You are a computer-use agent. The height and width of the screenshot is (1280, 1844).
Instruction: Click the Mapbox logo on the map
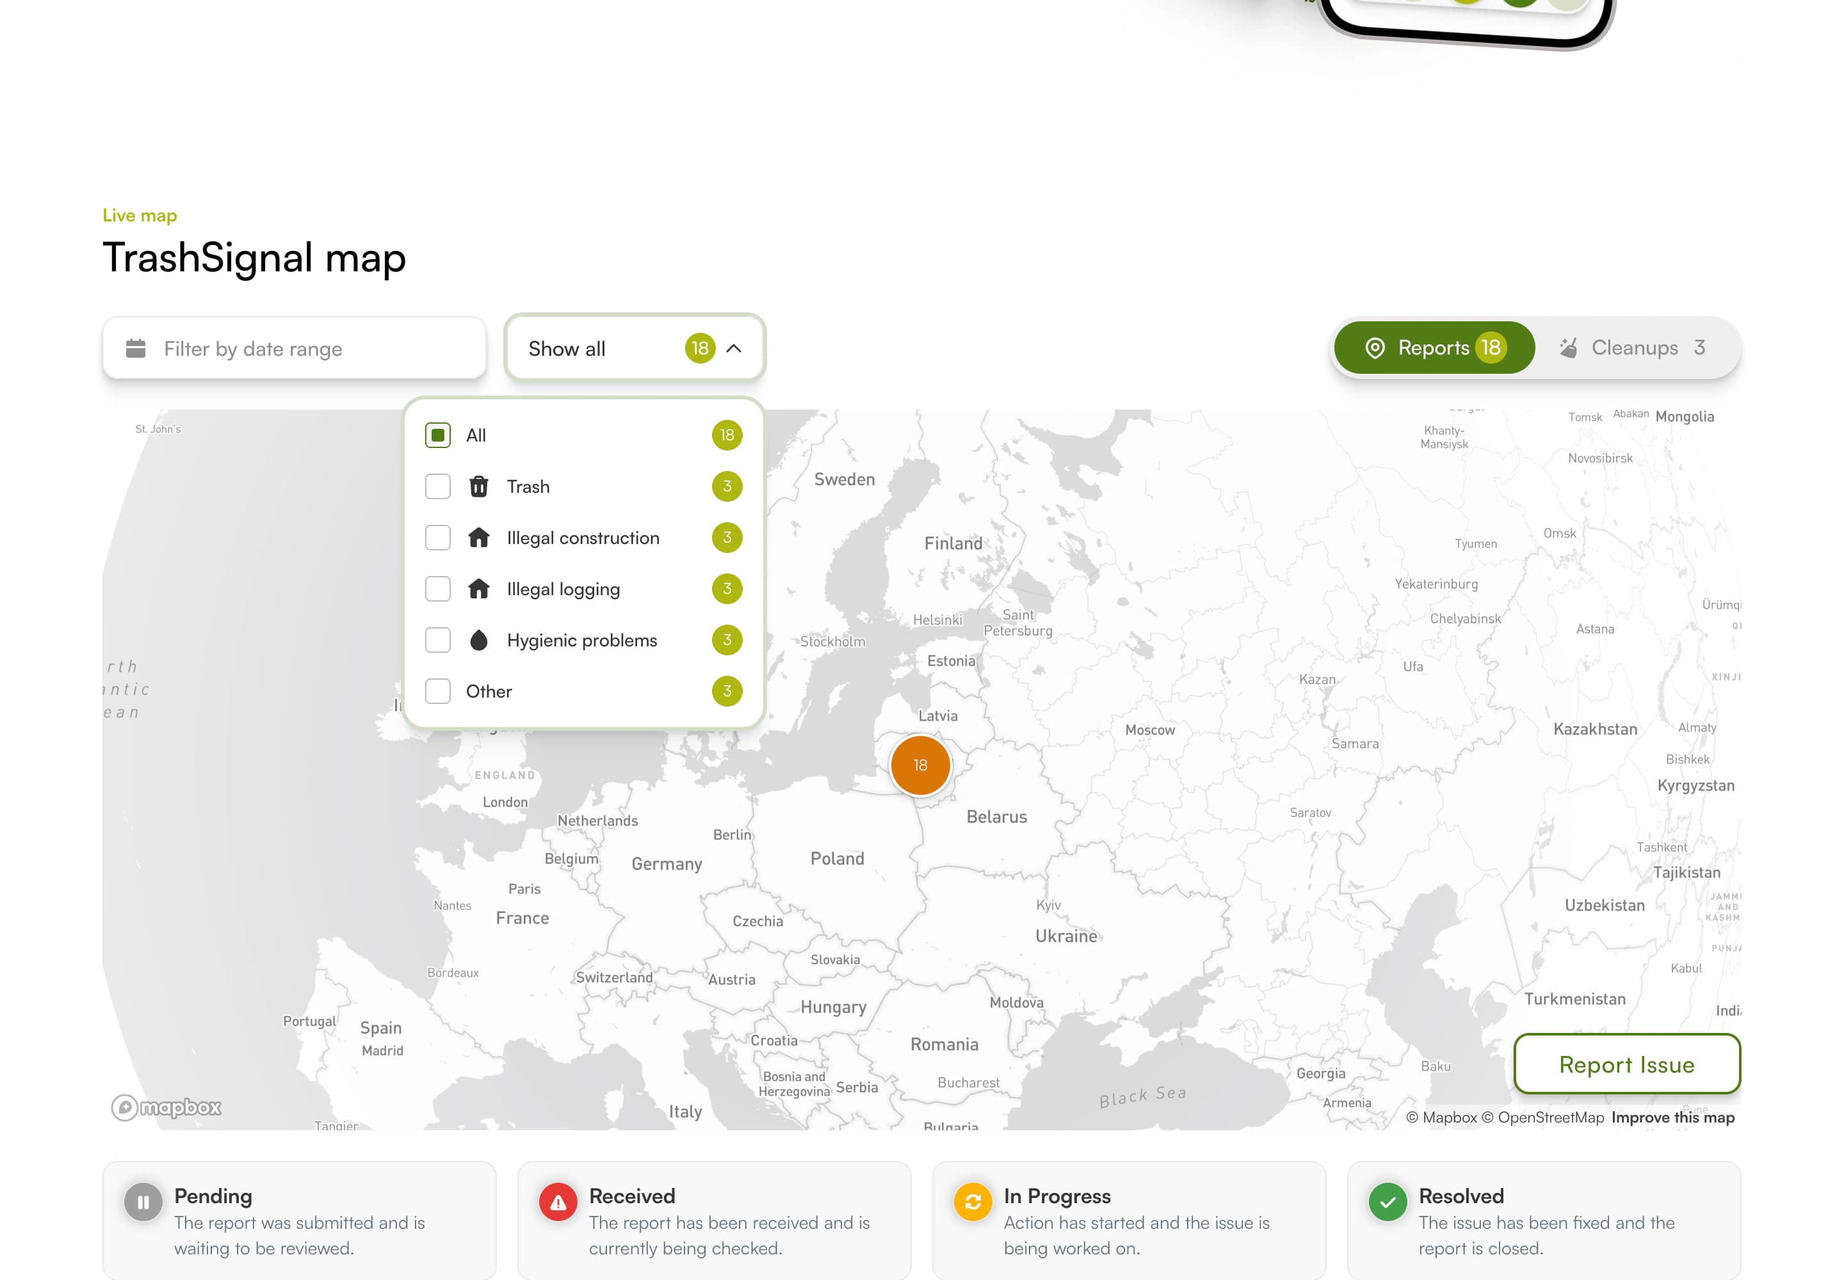click(166, 1108)
